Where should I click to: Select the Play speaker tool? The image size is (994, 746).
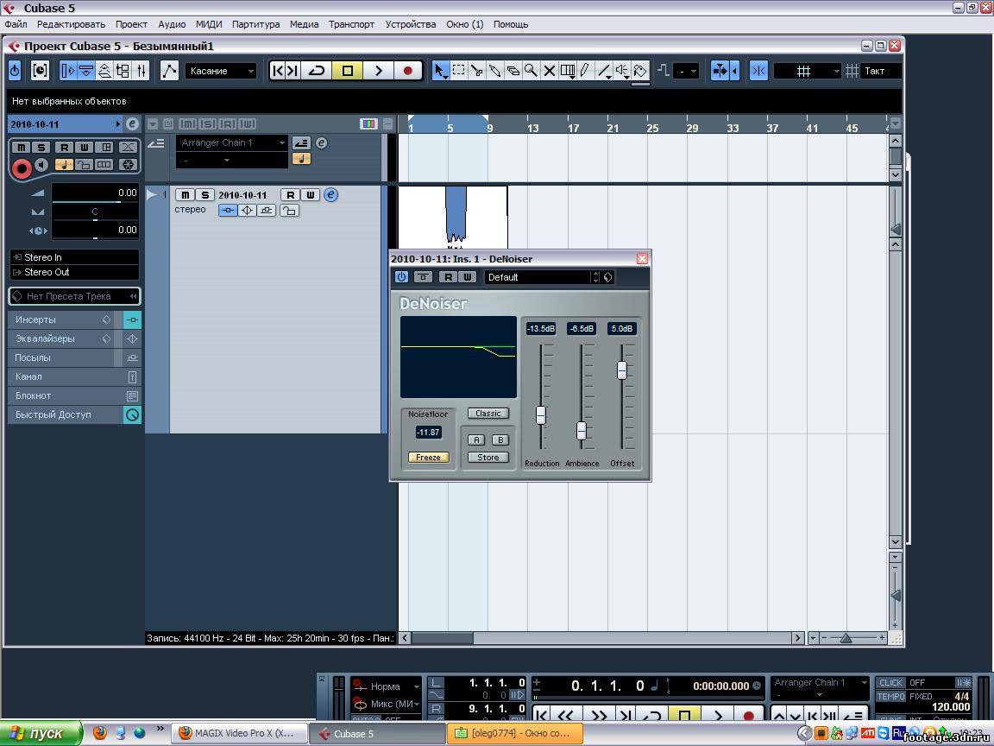(x=622, y=71)
